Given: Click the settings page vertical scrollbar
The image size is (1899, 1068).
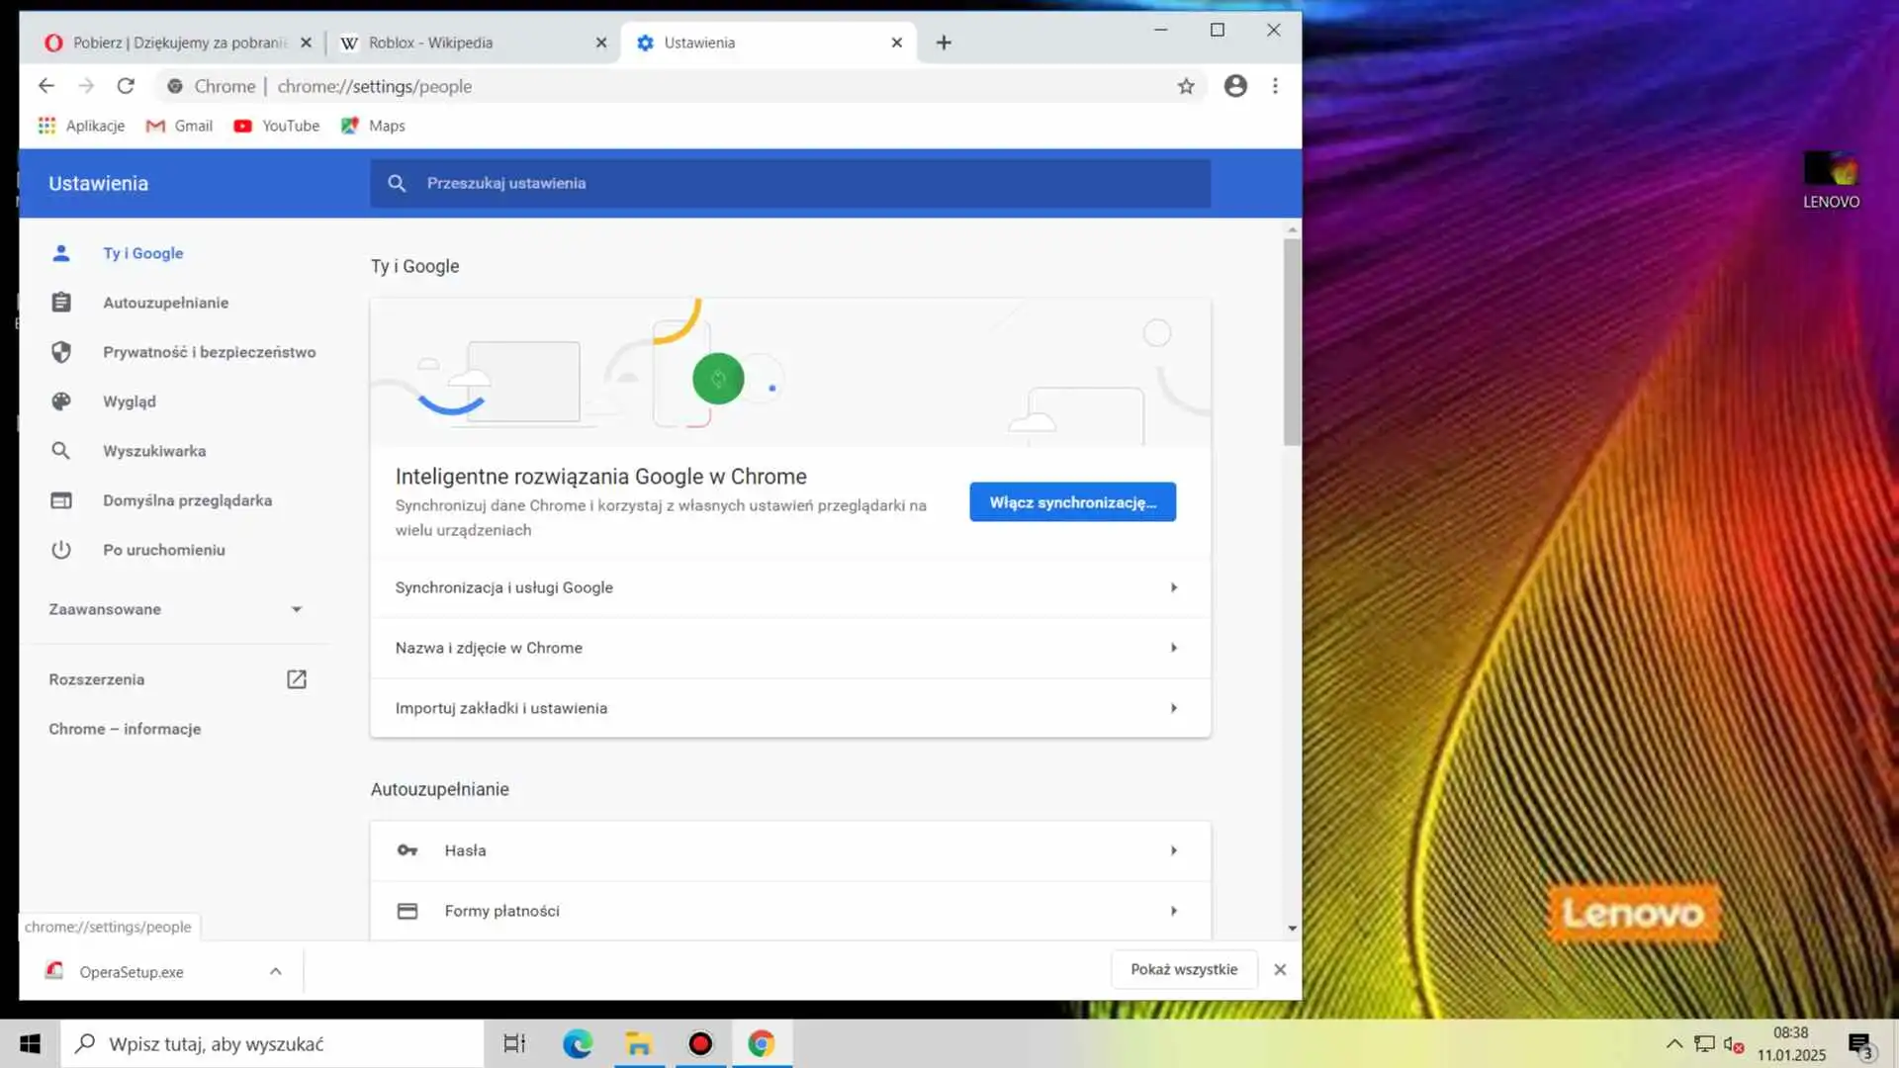Looking at the screenshot, I should click(x=1292, y=341).
